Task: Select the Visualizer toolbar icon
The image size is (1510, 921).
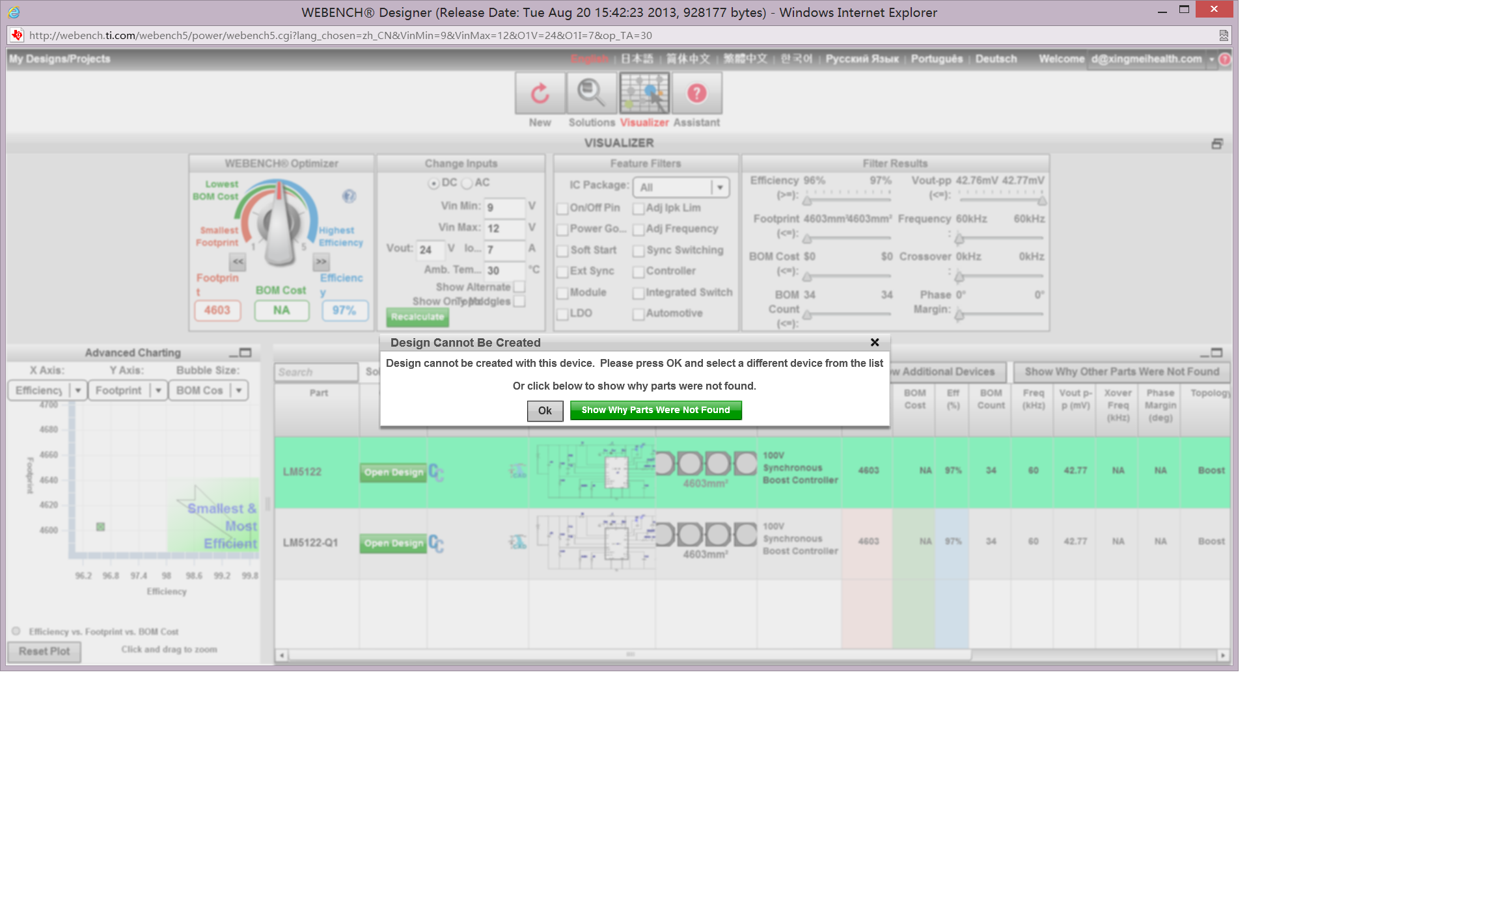Action: tap(644, 94)
